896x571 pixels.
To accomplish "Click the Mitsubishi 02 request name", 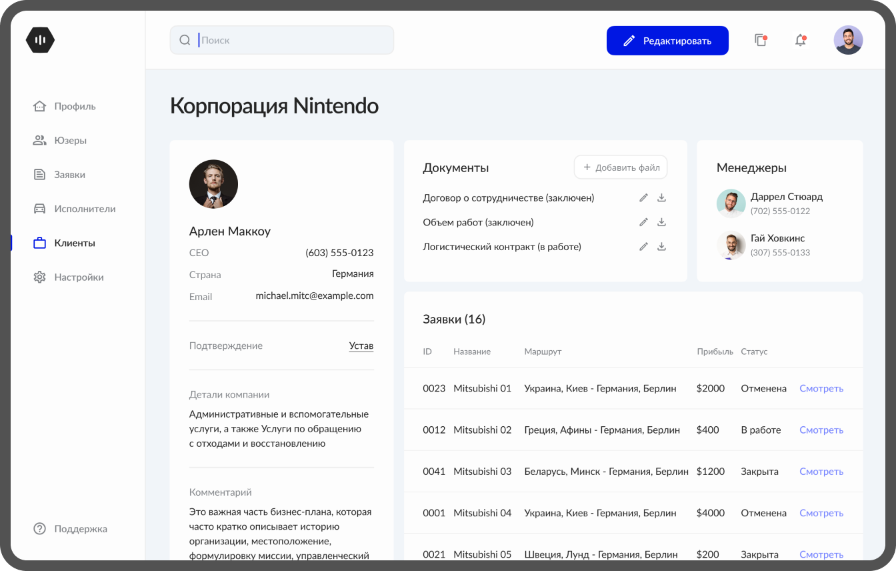I will pos(483,430).
